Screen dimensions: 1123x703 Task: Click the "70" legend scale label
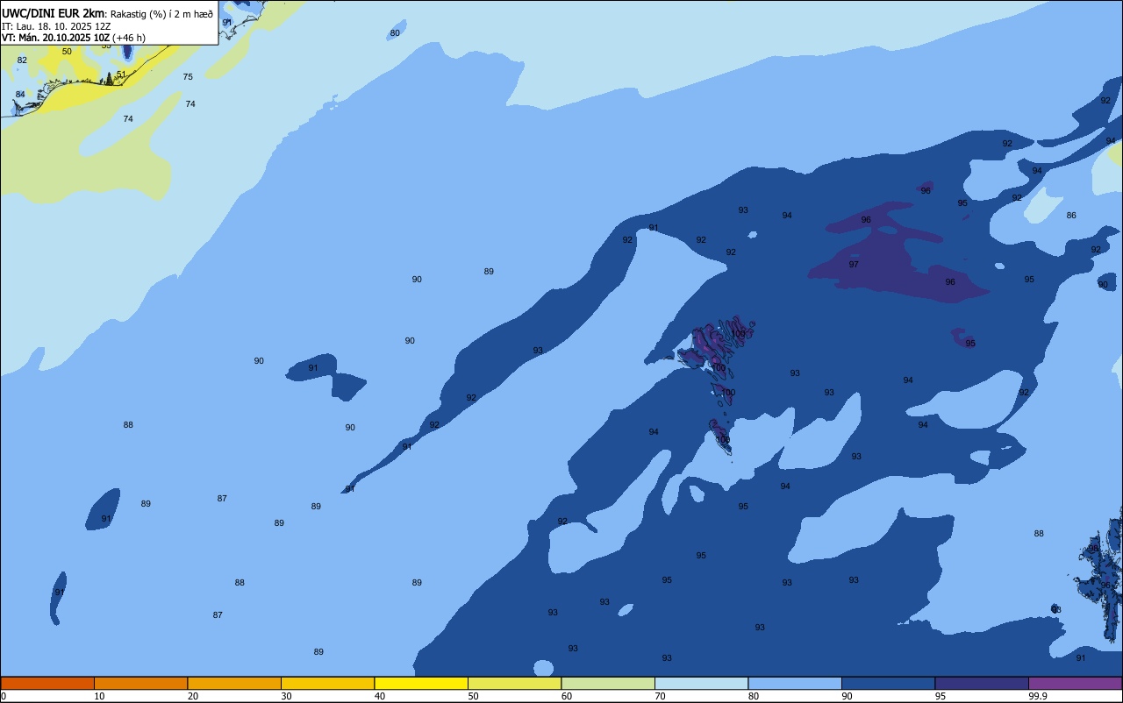click(x=660, y=696)
